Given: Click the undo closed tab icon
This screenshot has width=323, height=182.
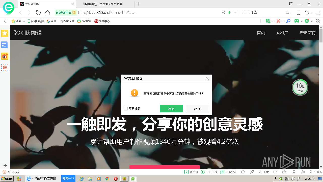Looking at the screenshot, I should pyautogui.click(x=307, y=13).
